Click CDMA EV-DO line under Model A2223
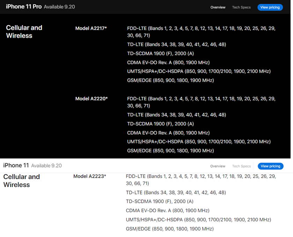The width and height of the screenshot is (293, 237). (x=168, y=211)
